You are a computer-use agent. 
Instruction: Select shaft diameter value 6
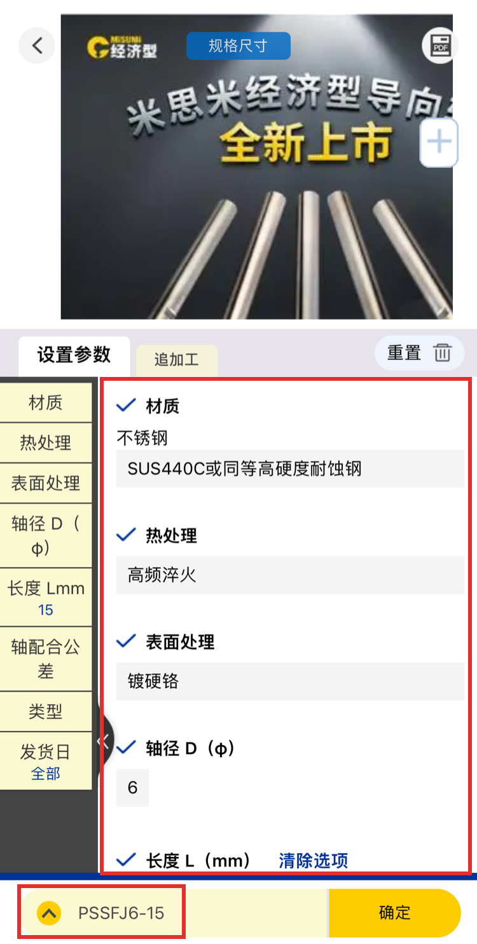pos(132,788)
